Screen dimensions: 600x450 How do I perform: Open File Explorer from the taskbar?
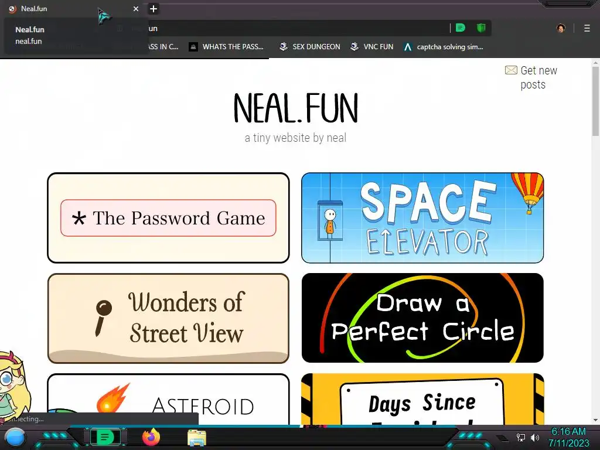[x=197, y=437]
